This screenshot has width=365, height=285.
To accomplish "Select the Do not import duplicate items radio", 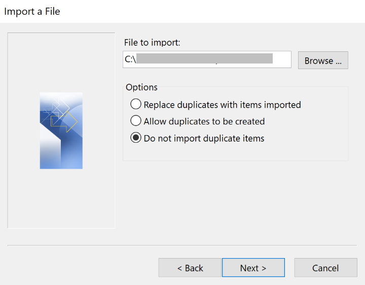I will click(x=135, y=138).
